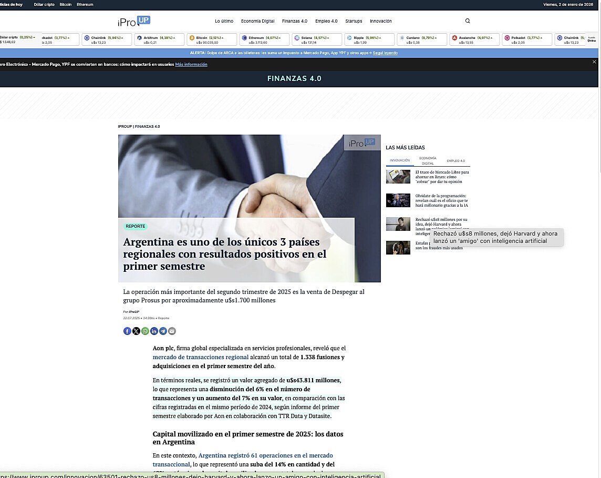Share article via Telegram icon
The image size is (601, 478).
point(163,331)
